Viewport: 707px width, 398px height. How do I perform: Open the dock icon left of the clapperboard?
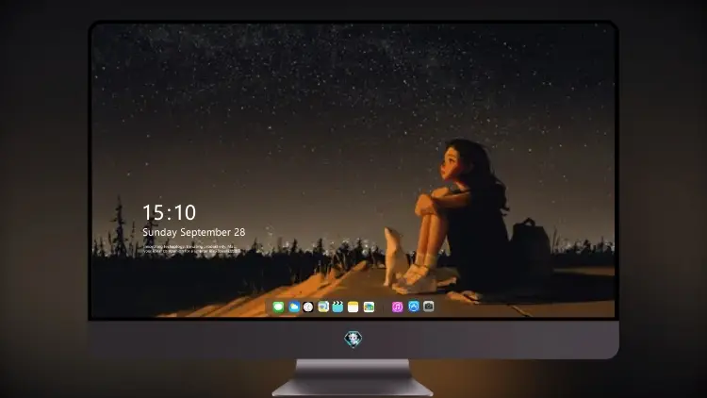point(323,307)
